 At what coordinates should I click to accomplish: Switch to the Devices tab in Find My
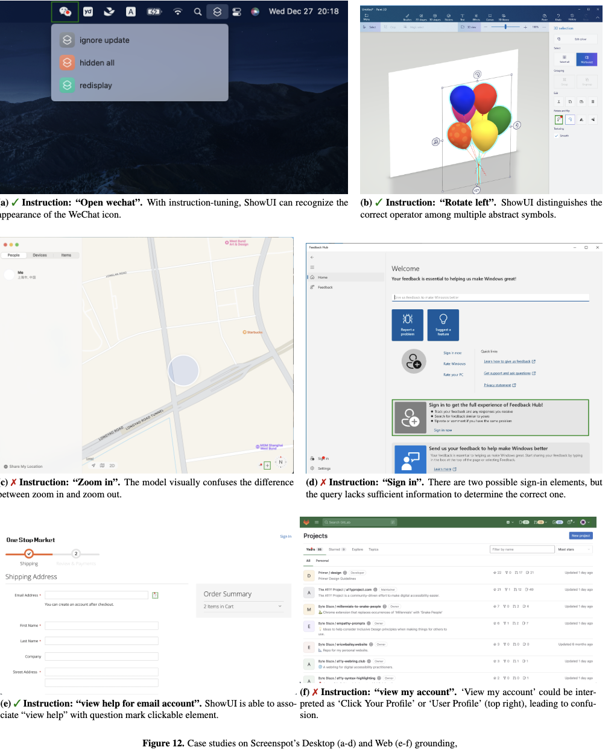tap(40, 256)
